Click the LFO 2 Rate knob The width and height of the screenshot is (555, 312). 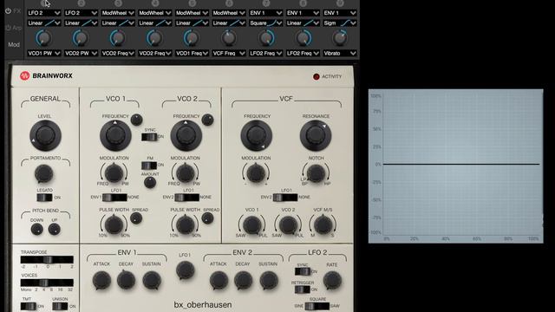pos(332,281)
